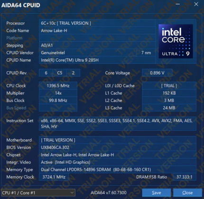
Task: Select CPUID Name Intel(R) Core(TM) Ultra 9 285H
Action: click(70, 60)
